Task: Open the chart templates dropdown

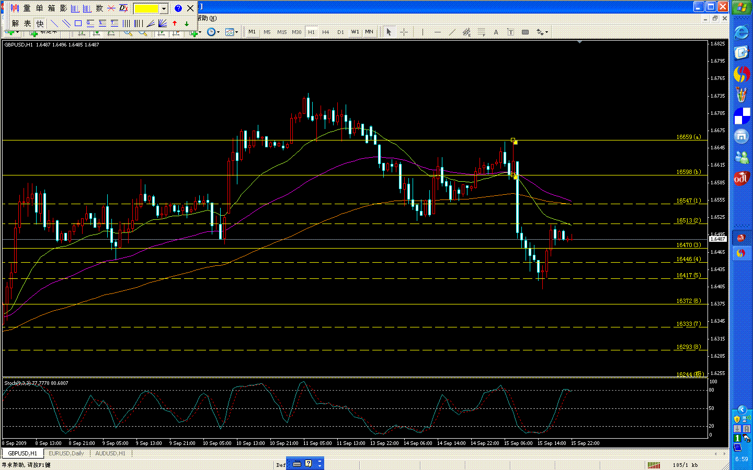Action: click(x=231, y=32)
